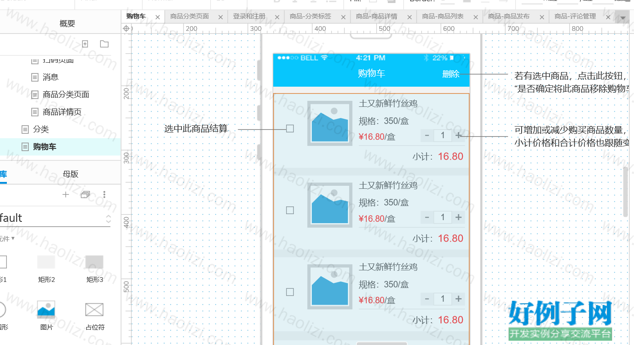
Task: Click the add folder icon in outline panel
Action: pyautogui.click(x=104, y=44)
